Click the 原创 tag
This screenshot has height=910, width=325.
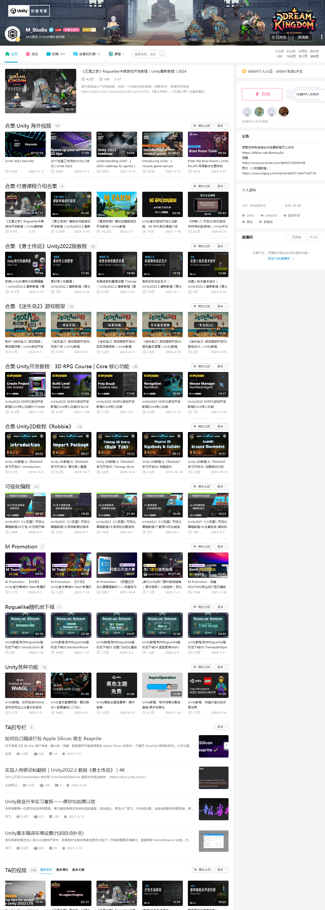tap(247, 222)
